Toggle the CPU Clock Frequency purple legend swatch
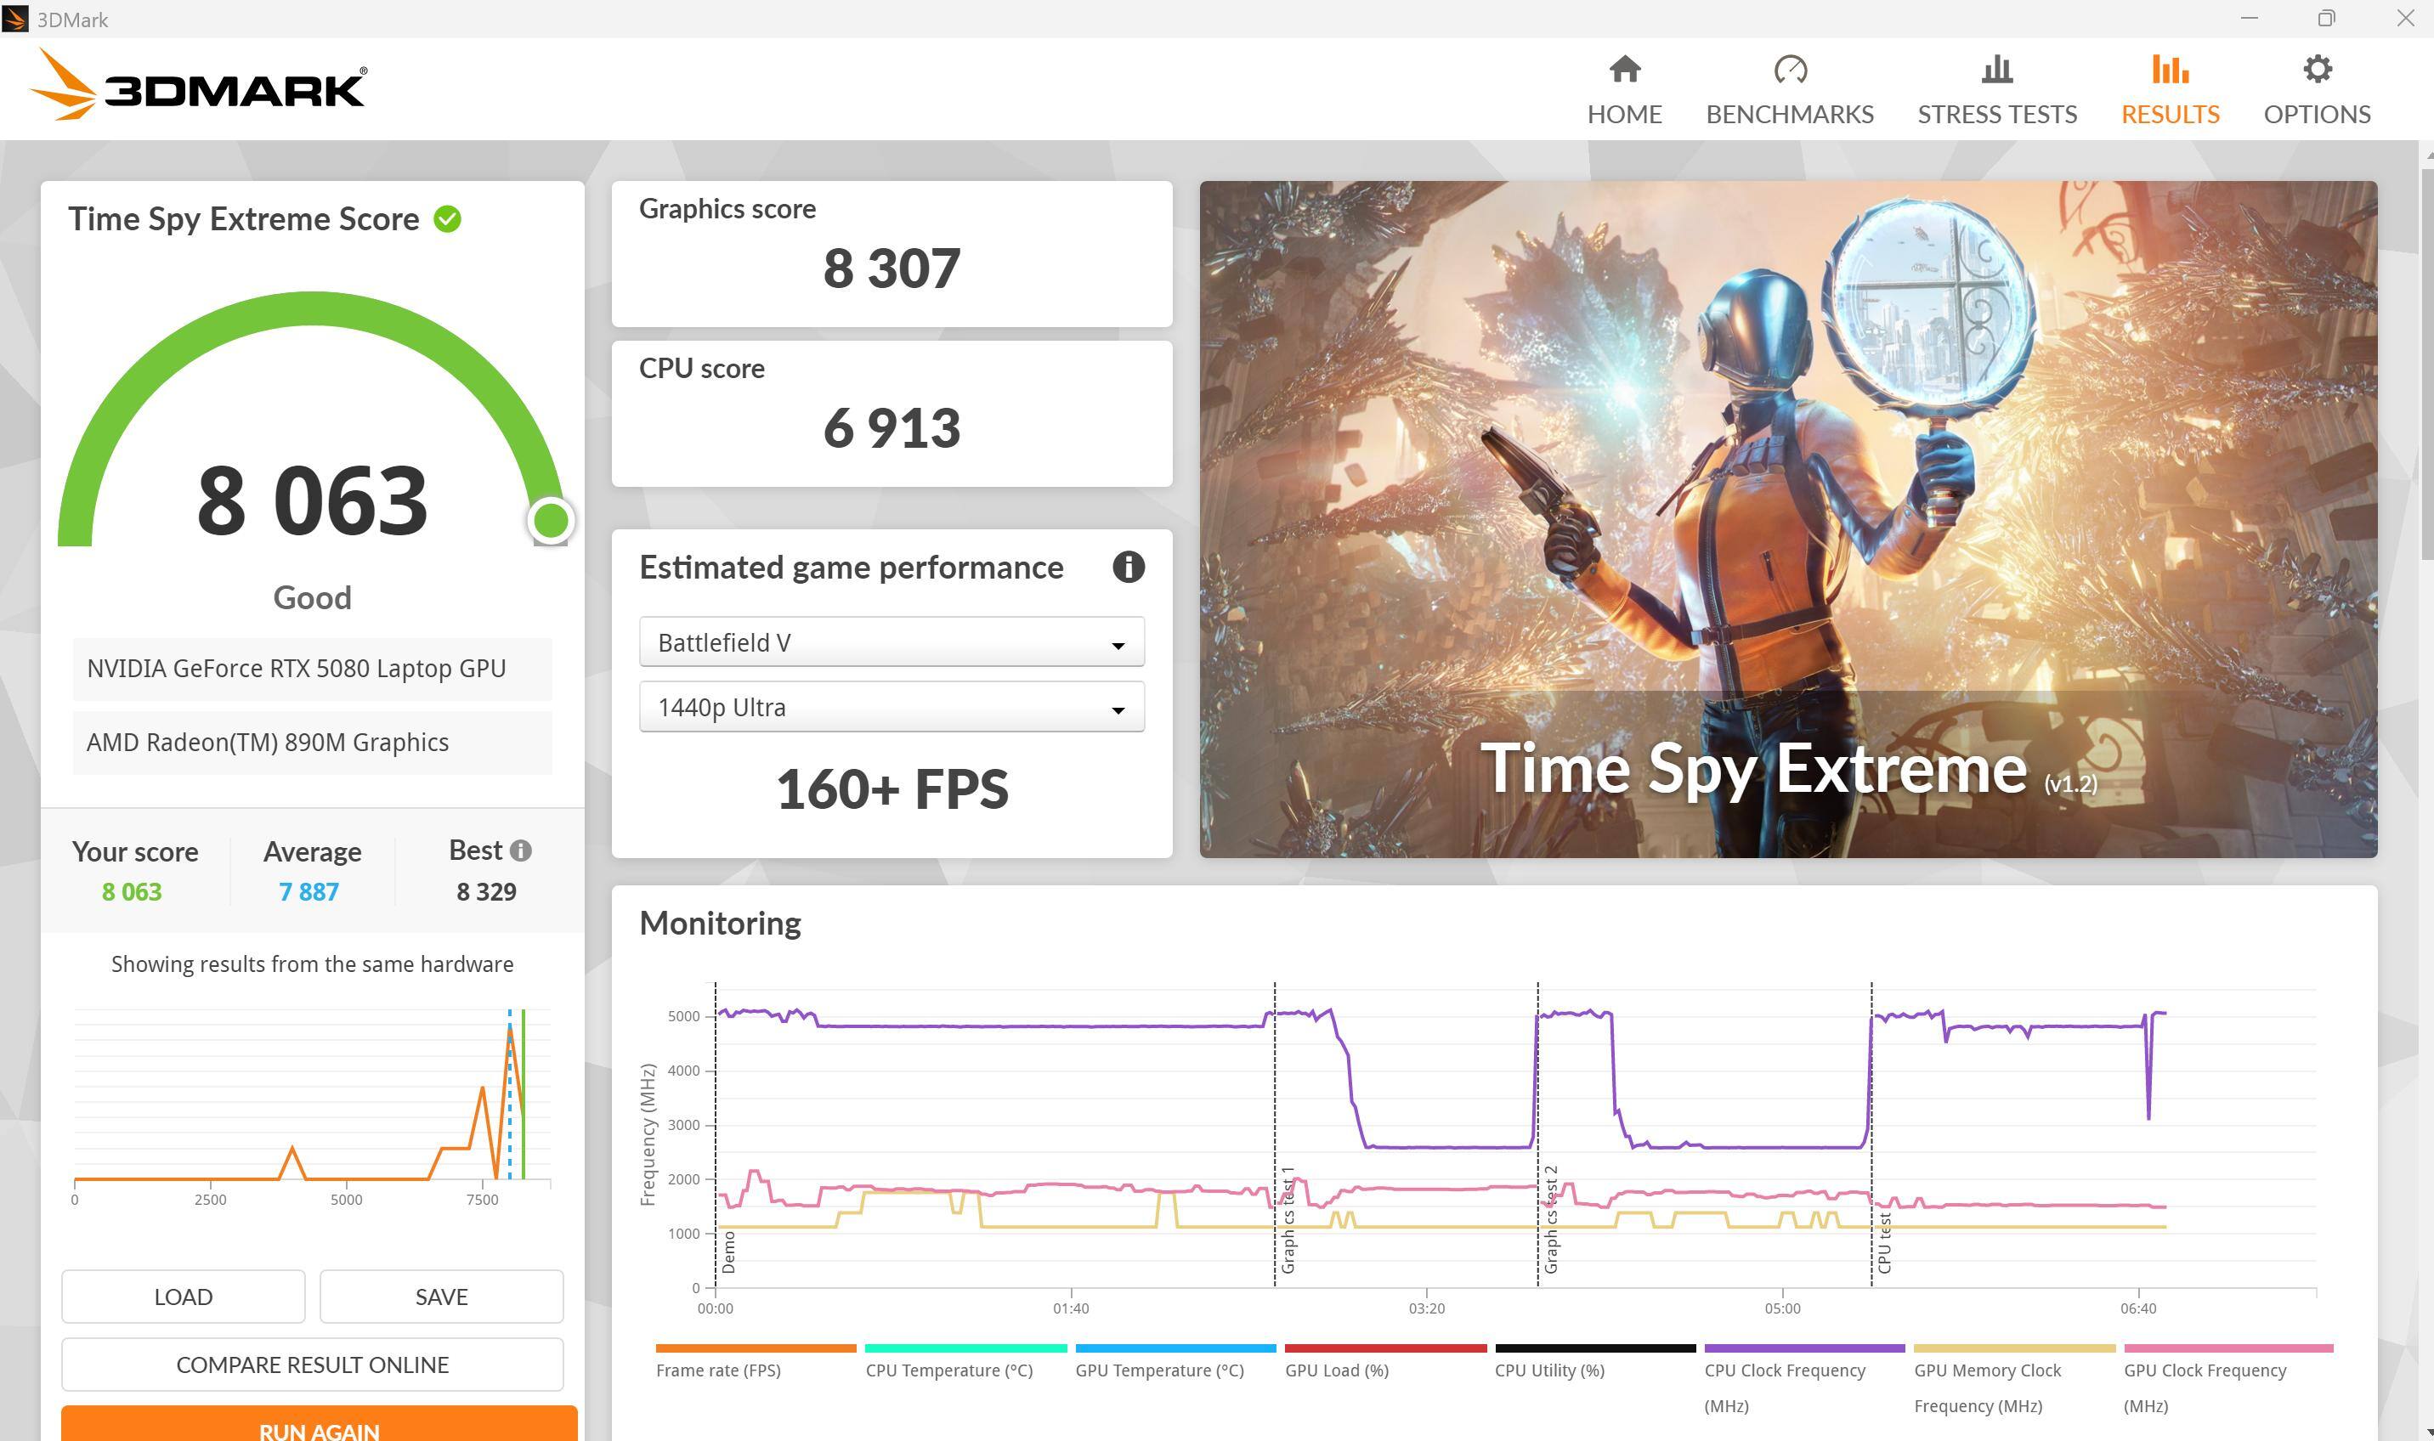This screenshot has width=2434, height=1441. coord(1803,1348)
